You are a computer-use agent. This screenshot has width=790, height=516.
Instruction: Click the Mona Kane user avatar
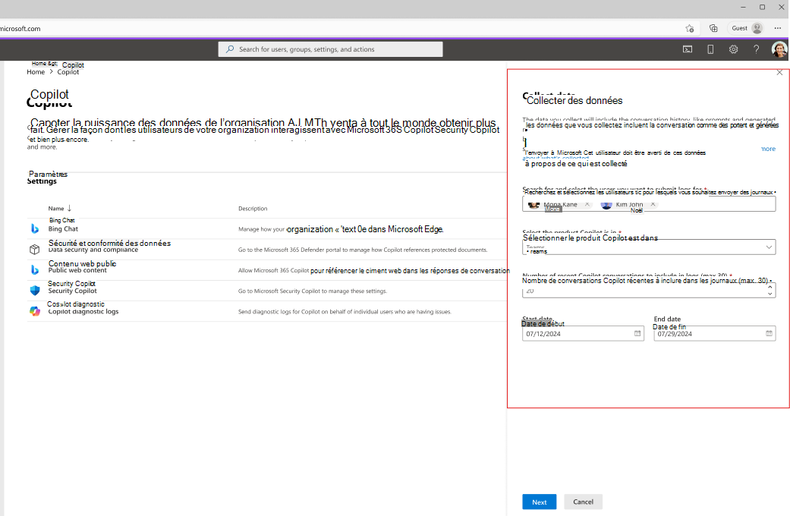click(x=534, y=205)
